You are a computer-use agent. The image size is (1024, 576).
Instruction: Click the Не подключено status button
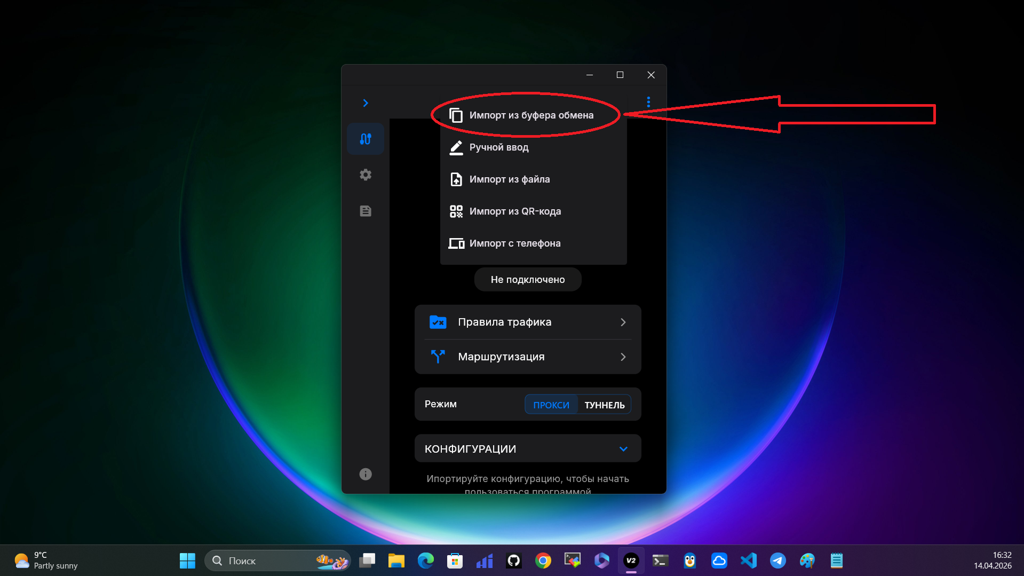coord(528,280)
